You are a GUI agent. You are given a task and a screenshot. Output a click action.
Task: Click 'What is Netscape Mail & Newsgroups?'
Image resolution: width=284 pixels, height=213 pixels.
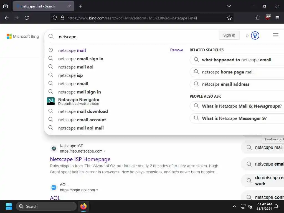pos(237,106)
